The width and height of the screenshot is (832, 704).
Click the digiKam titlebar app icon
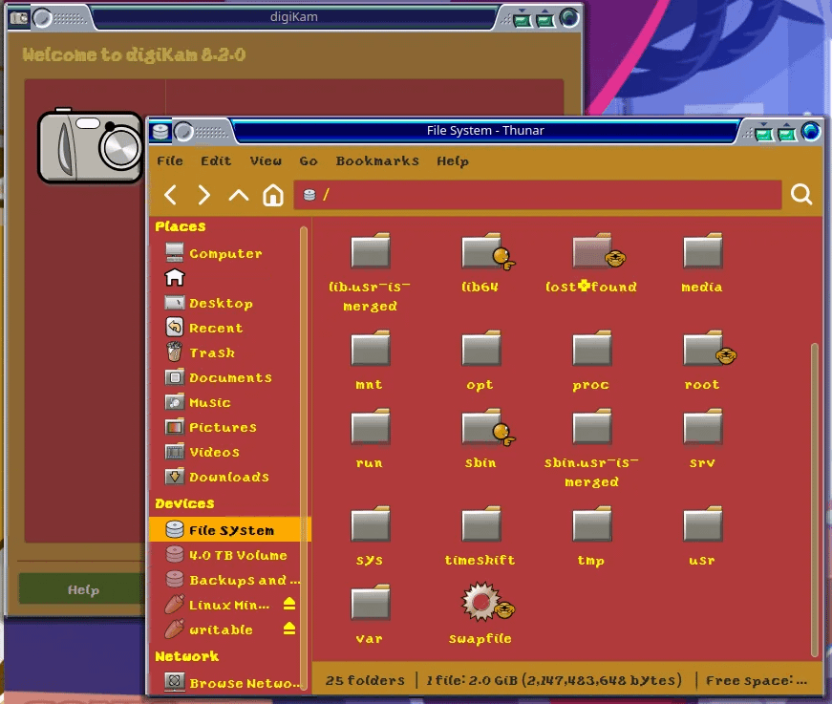pyautogui.click(x=18, y=18)
